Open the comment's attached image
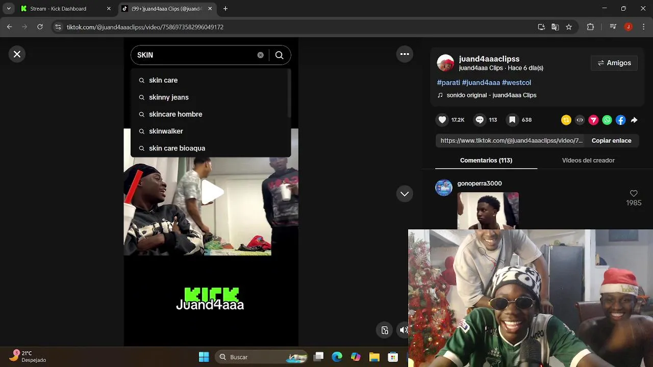Screen dimensions: 653x367 tap(488, 211)
